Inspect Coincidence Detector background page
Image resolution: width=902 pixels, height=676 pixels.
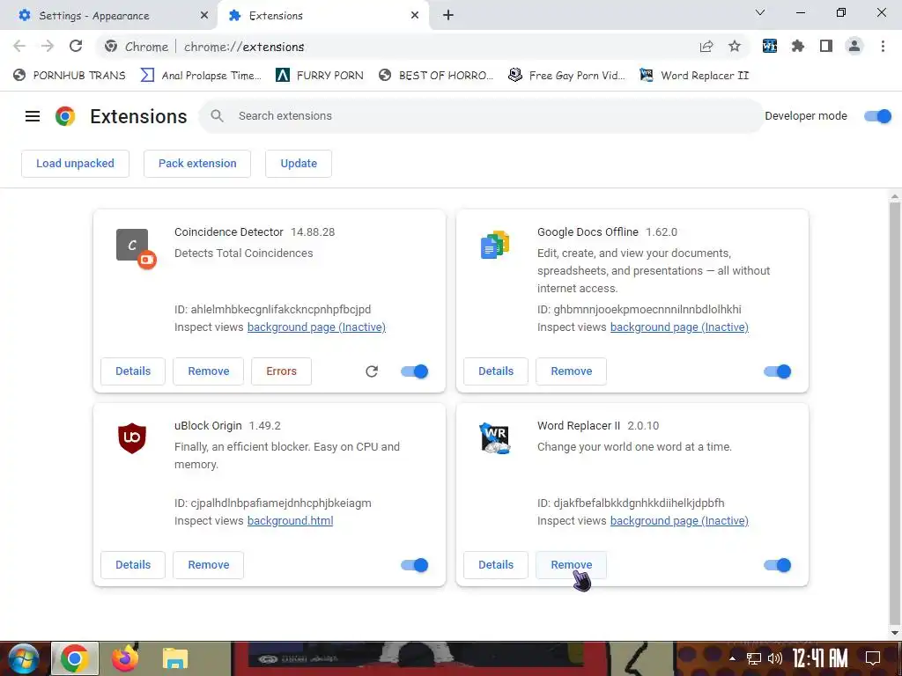[316, 327]
